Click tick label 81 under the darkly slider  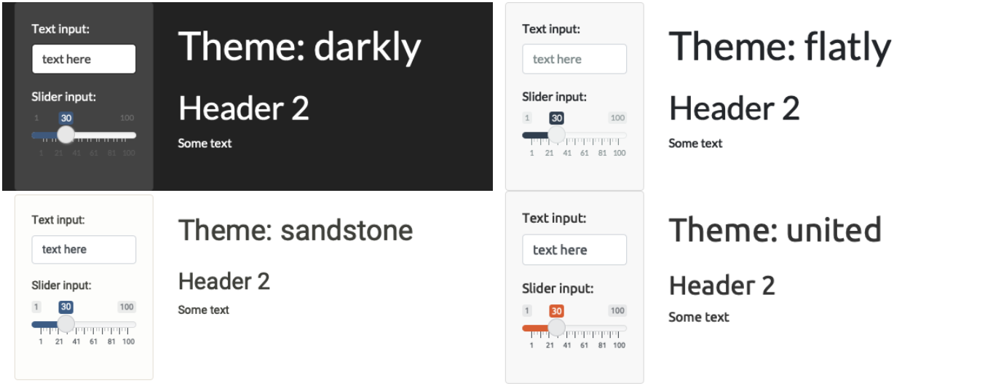coord(111,153)
